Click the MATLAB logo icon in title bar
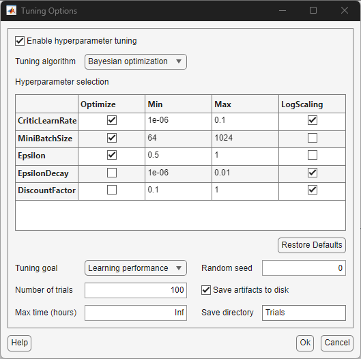 [x=12, y=11]
